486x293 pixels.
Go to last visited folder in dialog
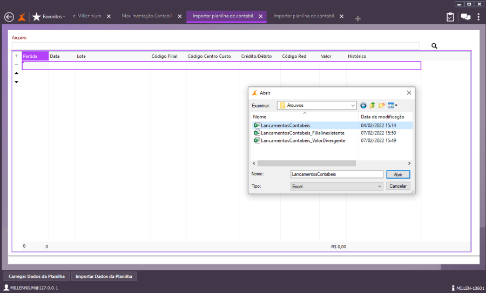[363, 105]
